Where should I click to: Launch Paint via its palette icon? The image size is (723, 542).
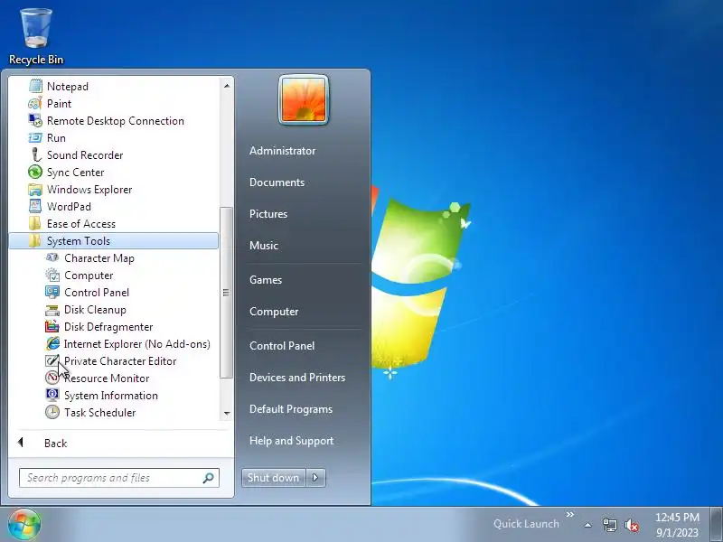(x=35, y=103)
